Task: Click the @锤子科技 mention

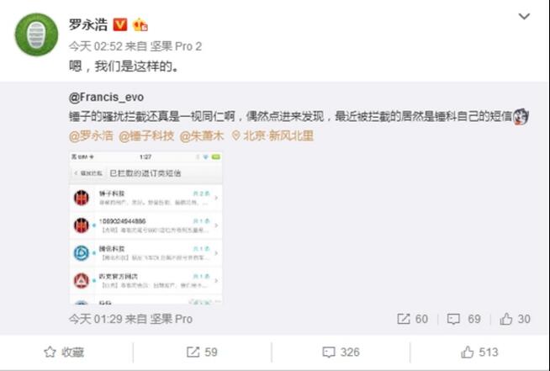Action: tap(146, 135)
